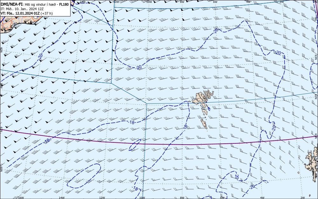Viewport: 318px width, 199px height.
Task: Click the '8W' longitude label along the top edge
Action: coord(182,2)
